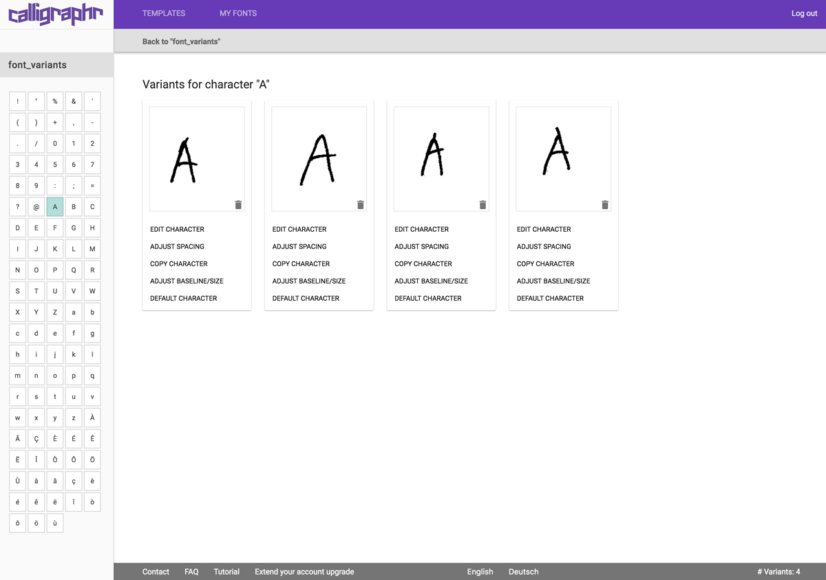Remove the third variant with the trash icon
Screen dimensions: 826x580
pos(483,204)
